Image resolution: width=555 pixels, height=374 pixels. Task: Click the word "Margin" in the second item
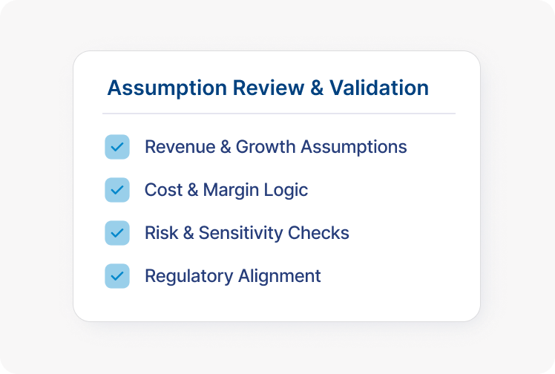[231, 190]
